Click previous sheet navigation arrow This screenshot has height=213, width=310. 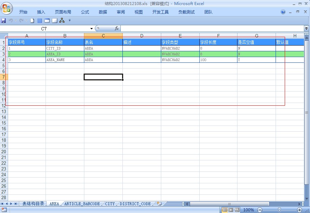[x=7, y=204]
